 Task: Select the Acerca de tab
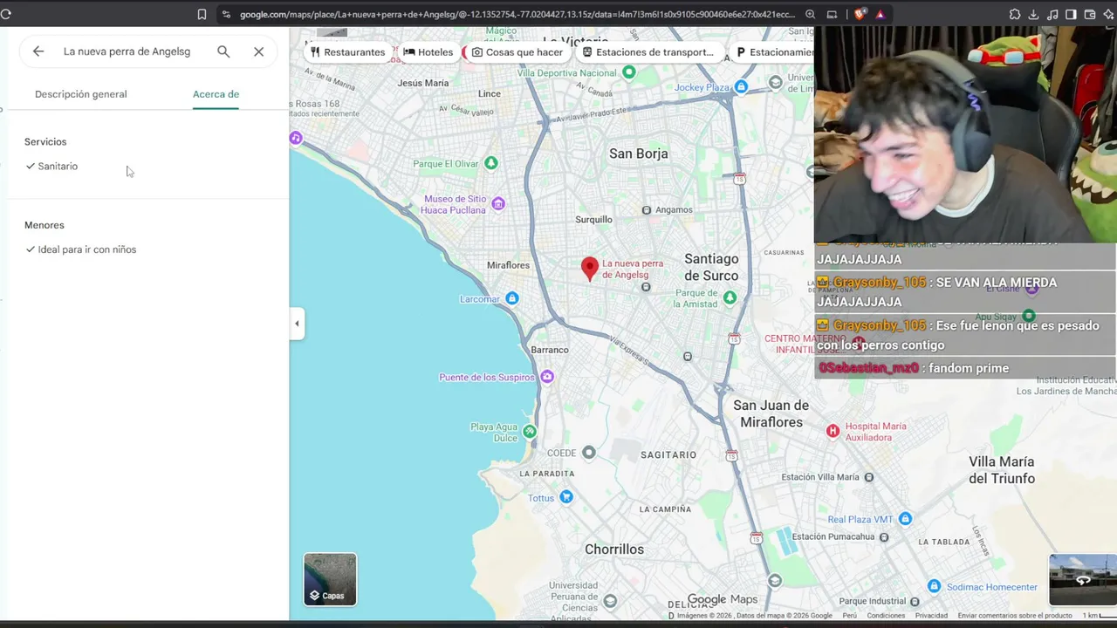coord(216,94)
